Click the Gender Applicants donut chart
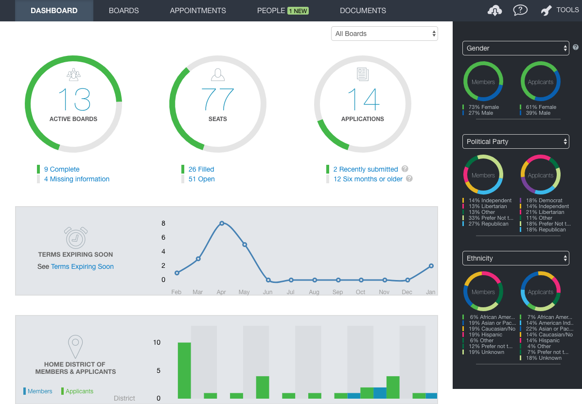 click(x=541, y=82)
